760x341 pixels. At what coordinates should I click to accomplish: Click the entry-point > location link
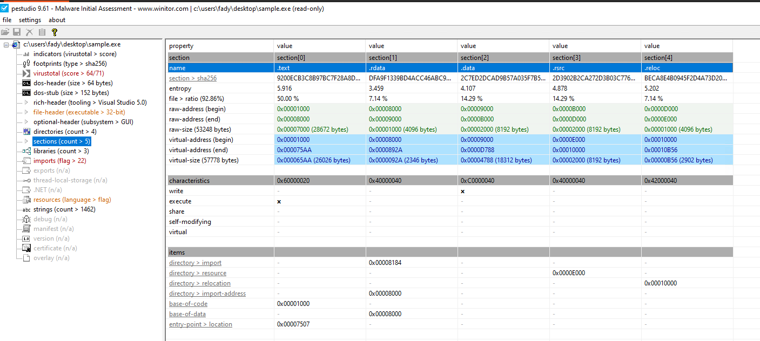tap(200, 324)
